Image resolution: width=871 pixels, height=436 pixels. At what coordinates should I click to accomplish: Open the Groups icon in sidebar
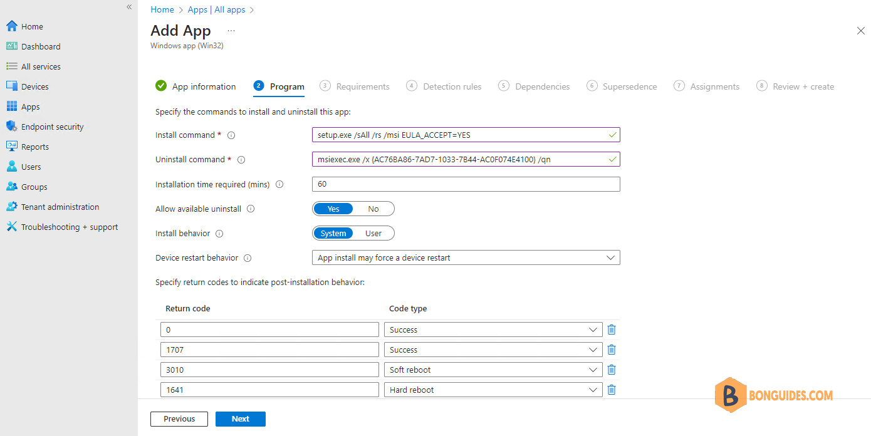point(11,187)
